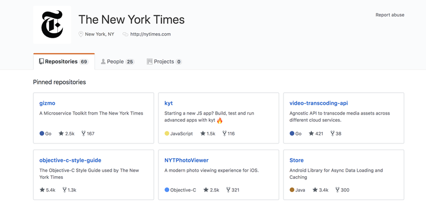Open the NYTPhotoViewer repository link

click(186, 160)
